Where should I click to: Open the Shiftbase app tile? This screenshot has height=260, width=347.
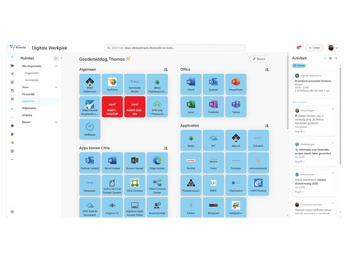point(90,129)
